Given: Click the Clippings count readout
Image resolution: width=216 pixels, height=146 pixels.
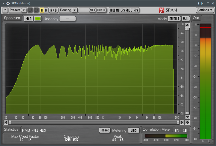Looking at the screenshot, I should tap(72, 140).
